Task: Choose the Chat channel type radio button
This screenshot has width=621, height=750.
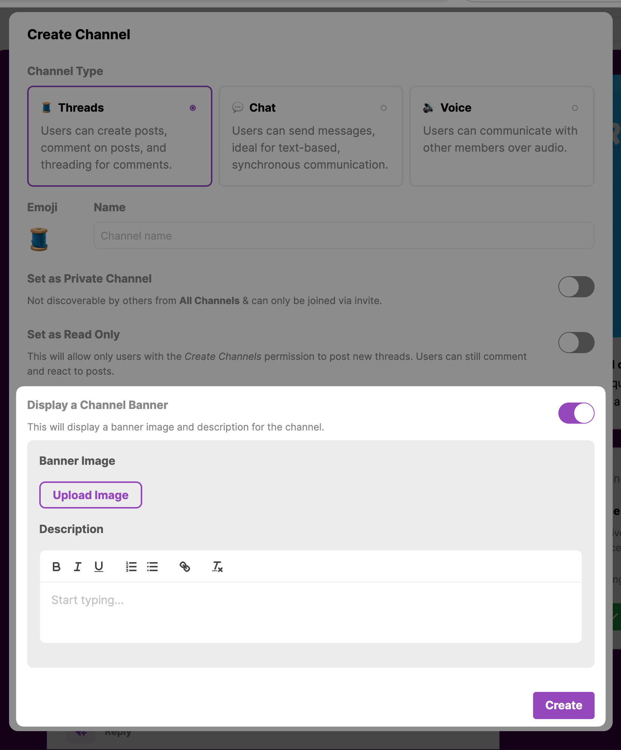Action: (x=384, y=108)
